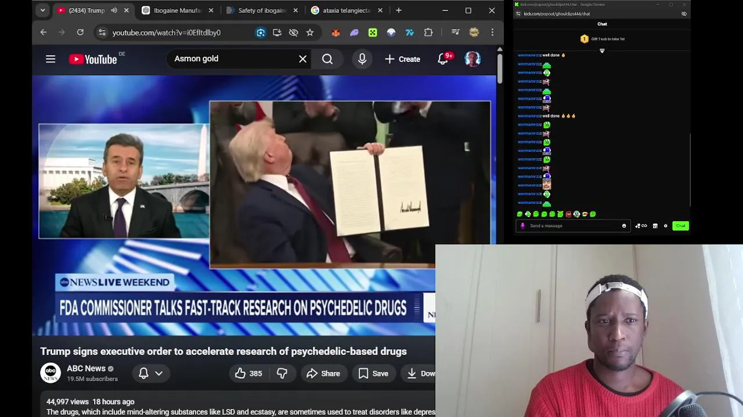Image resolution: width=743 pixels, height=417 pixels.
Task: Open ABC News notification bell dropdown
Action: [150, 374]
